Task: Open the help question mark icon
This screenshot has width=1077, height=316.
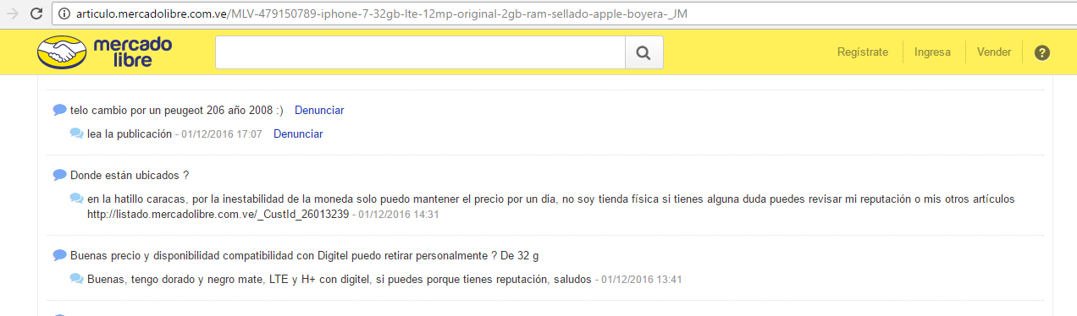Action: [1042, 52]
